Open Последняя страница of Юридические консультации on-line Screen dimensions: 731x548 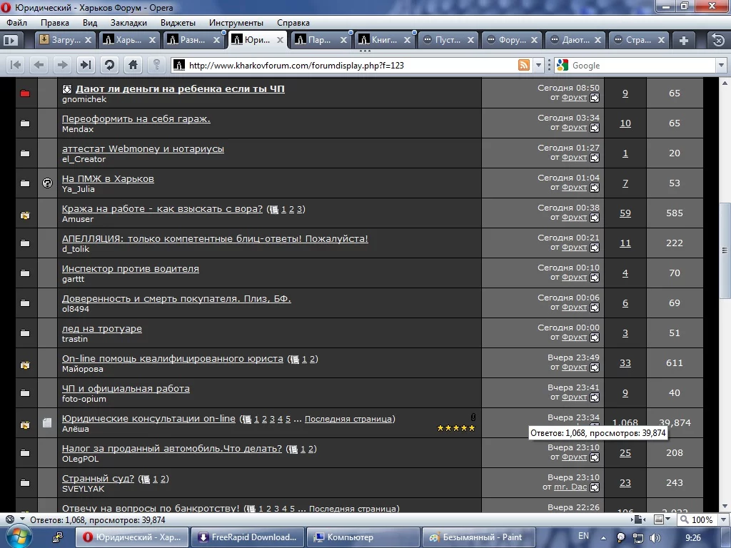tap(348, 419)
